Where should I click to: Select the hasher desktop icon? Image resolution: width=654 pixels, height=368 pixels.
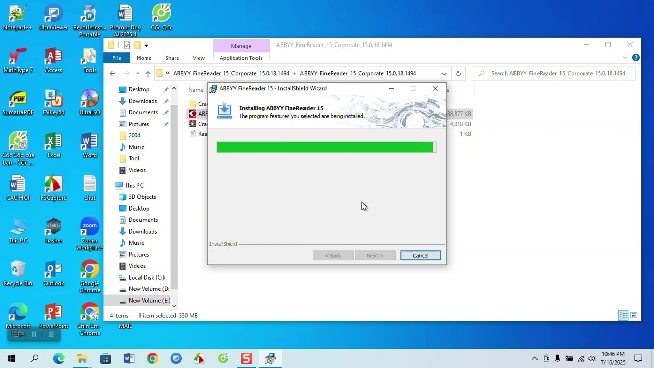tap(54, 232)
